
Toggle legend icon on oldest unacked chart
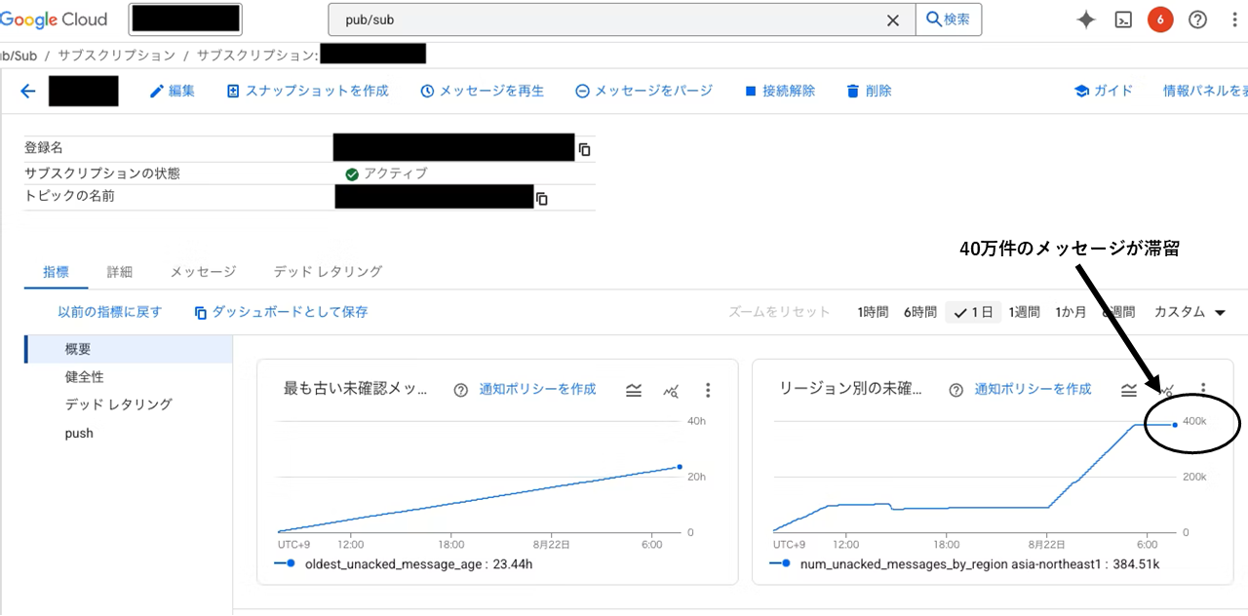point(634,390)
